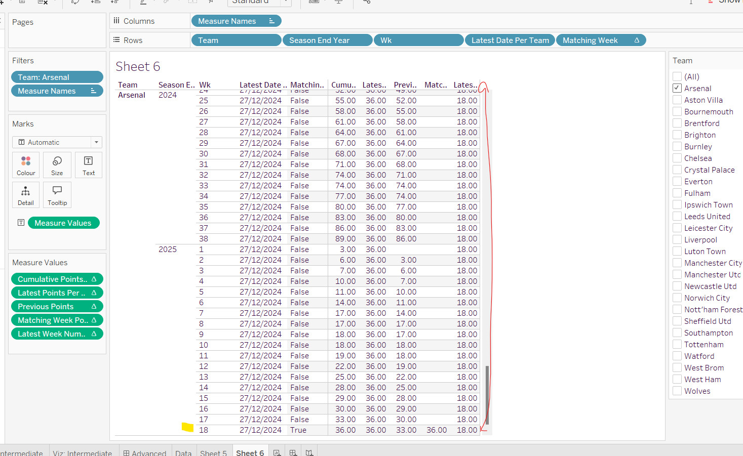Screen dimensions: 743x456
Task: Enable the Newcastle Utd checkbox
Action: [677, 286]
